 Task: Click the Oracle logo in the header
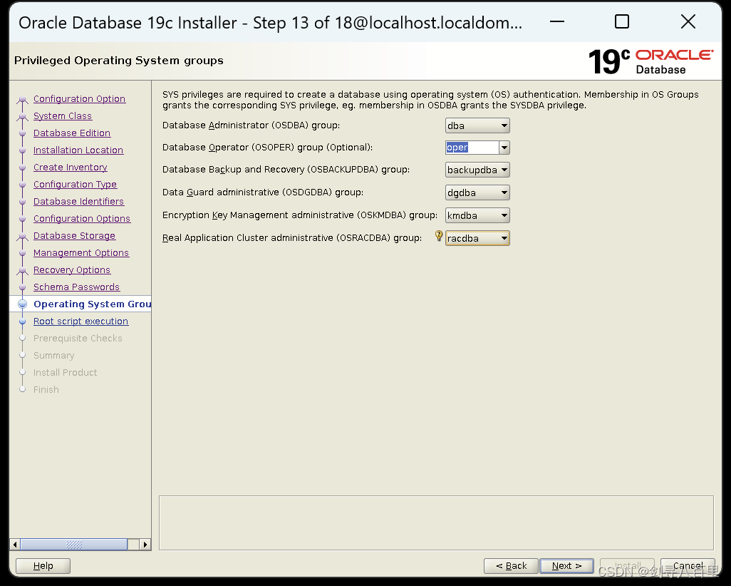[x=673, y=55]
